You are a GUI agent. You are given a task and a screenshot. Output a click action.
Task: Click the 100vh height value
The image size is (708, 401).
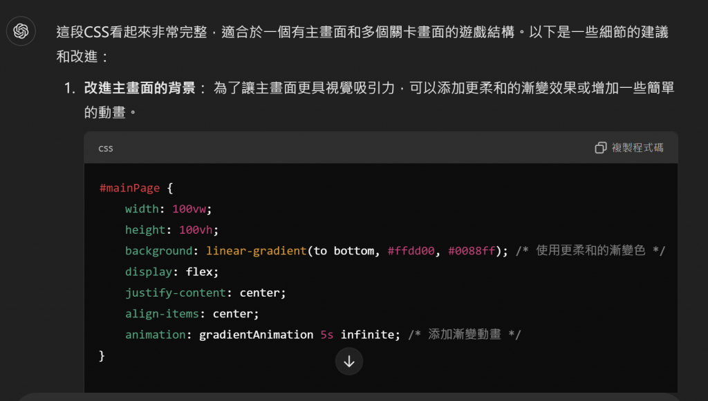pyautogui.click(x=196, y=230)
